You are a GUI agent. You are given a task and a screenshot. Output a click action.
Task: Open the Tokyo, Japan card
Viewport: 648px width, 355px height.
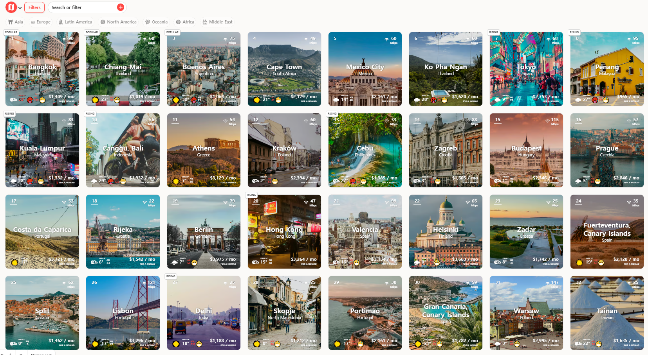[x=526, y=69]
